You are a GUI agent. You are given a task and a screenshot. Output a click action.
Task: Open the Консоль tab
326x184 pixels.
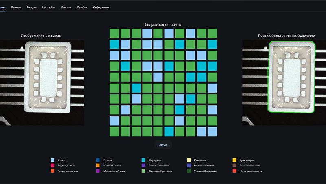click(x=66, y=7)
